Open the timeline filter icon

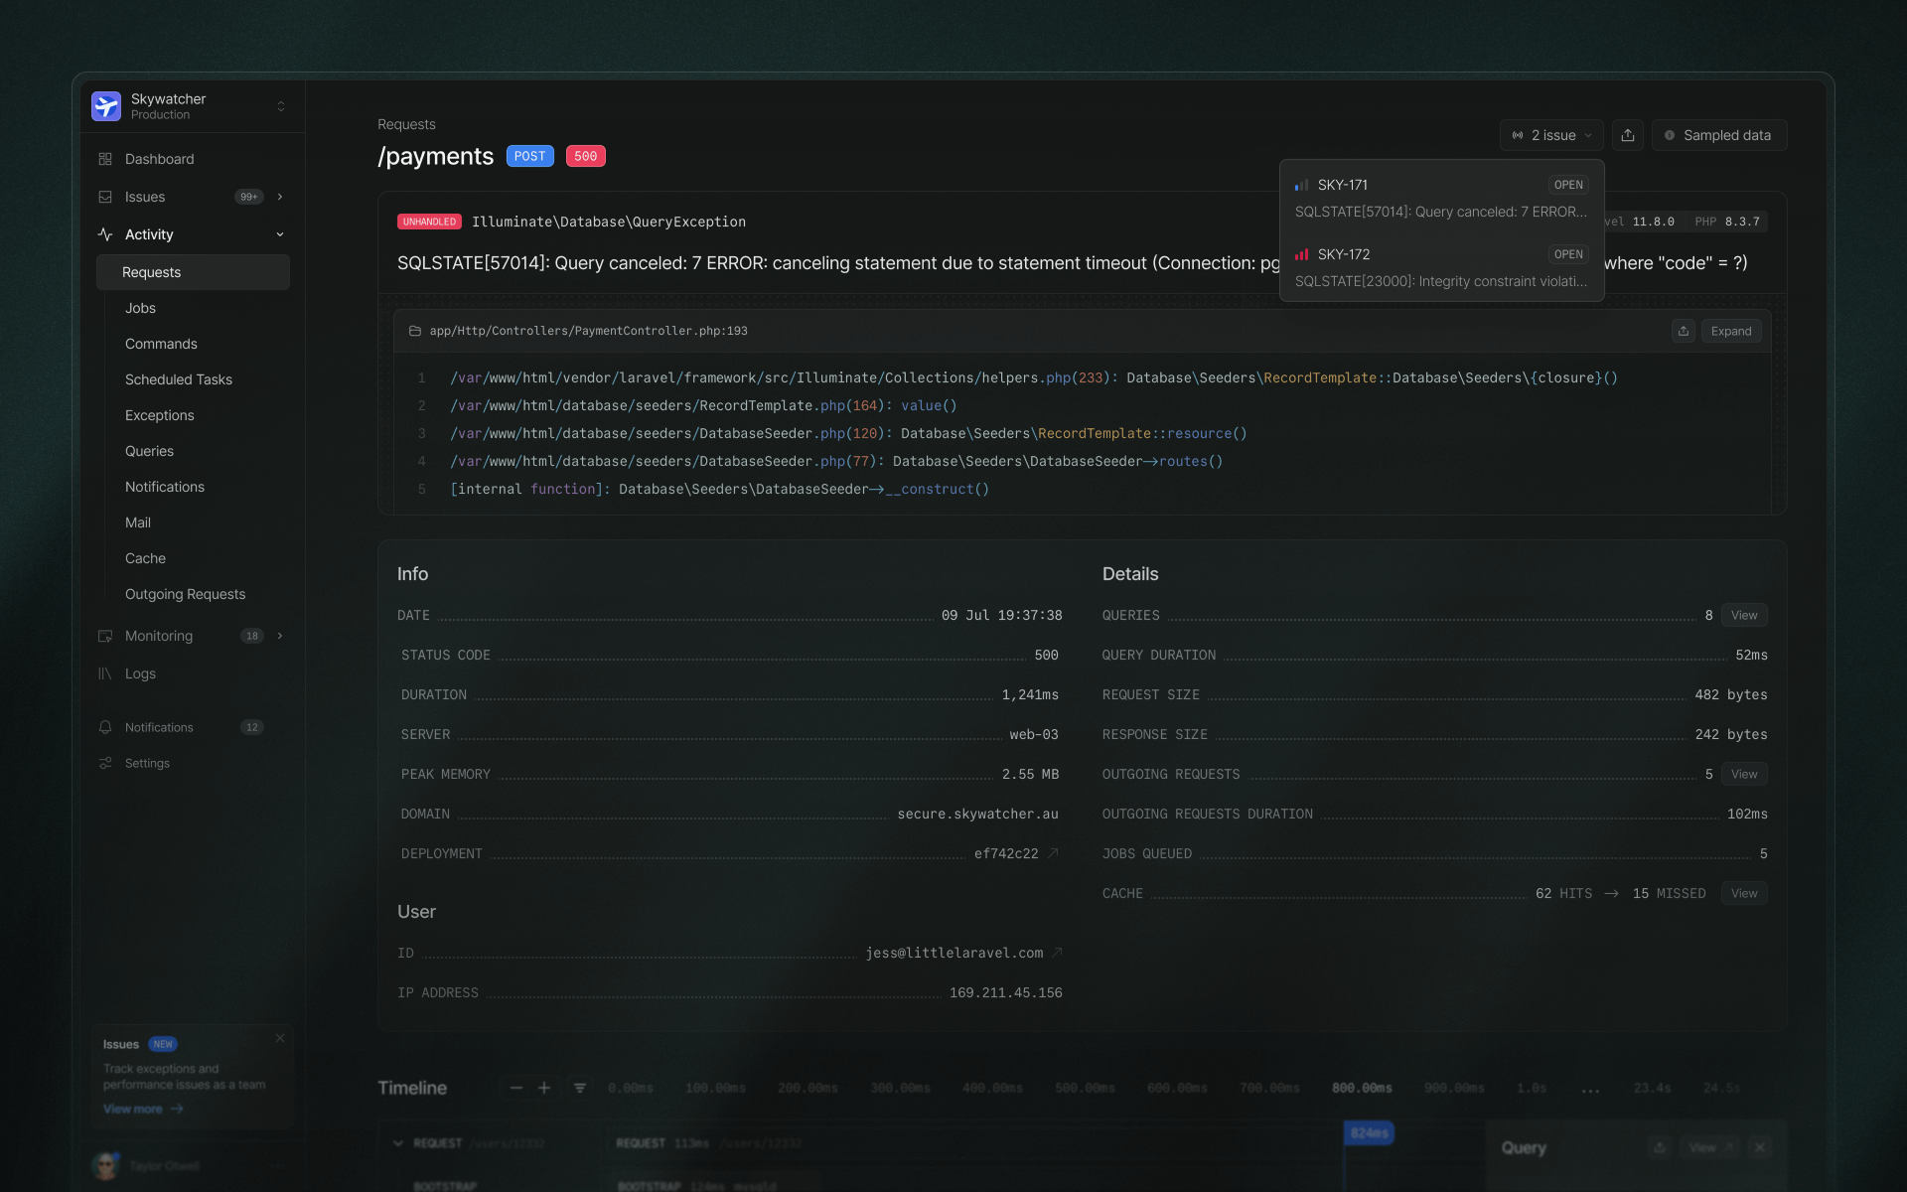coord(580,1088)
